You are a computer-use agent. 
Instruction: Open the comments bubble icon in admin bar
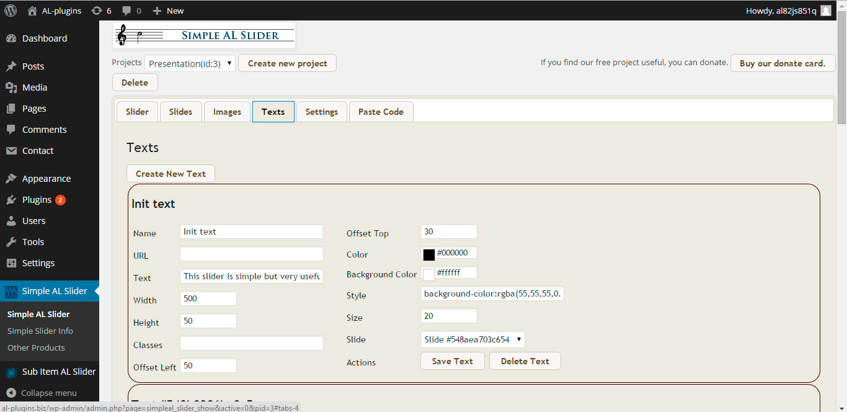127,11
